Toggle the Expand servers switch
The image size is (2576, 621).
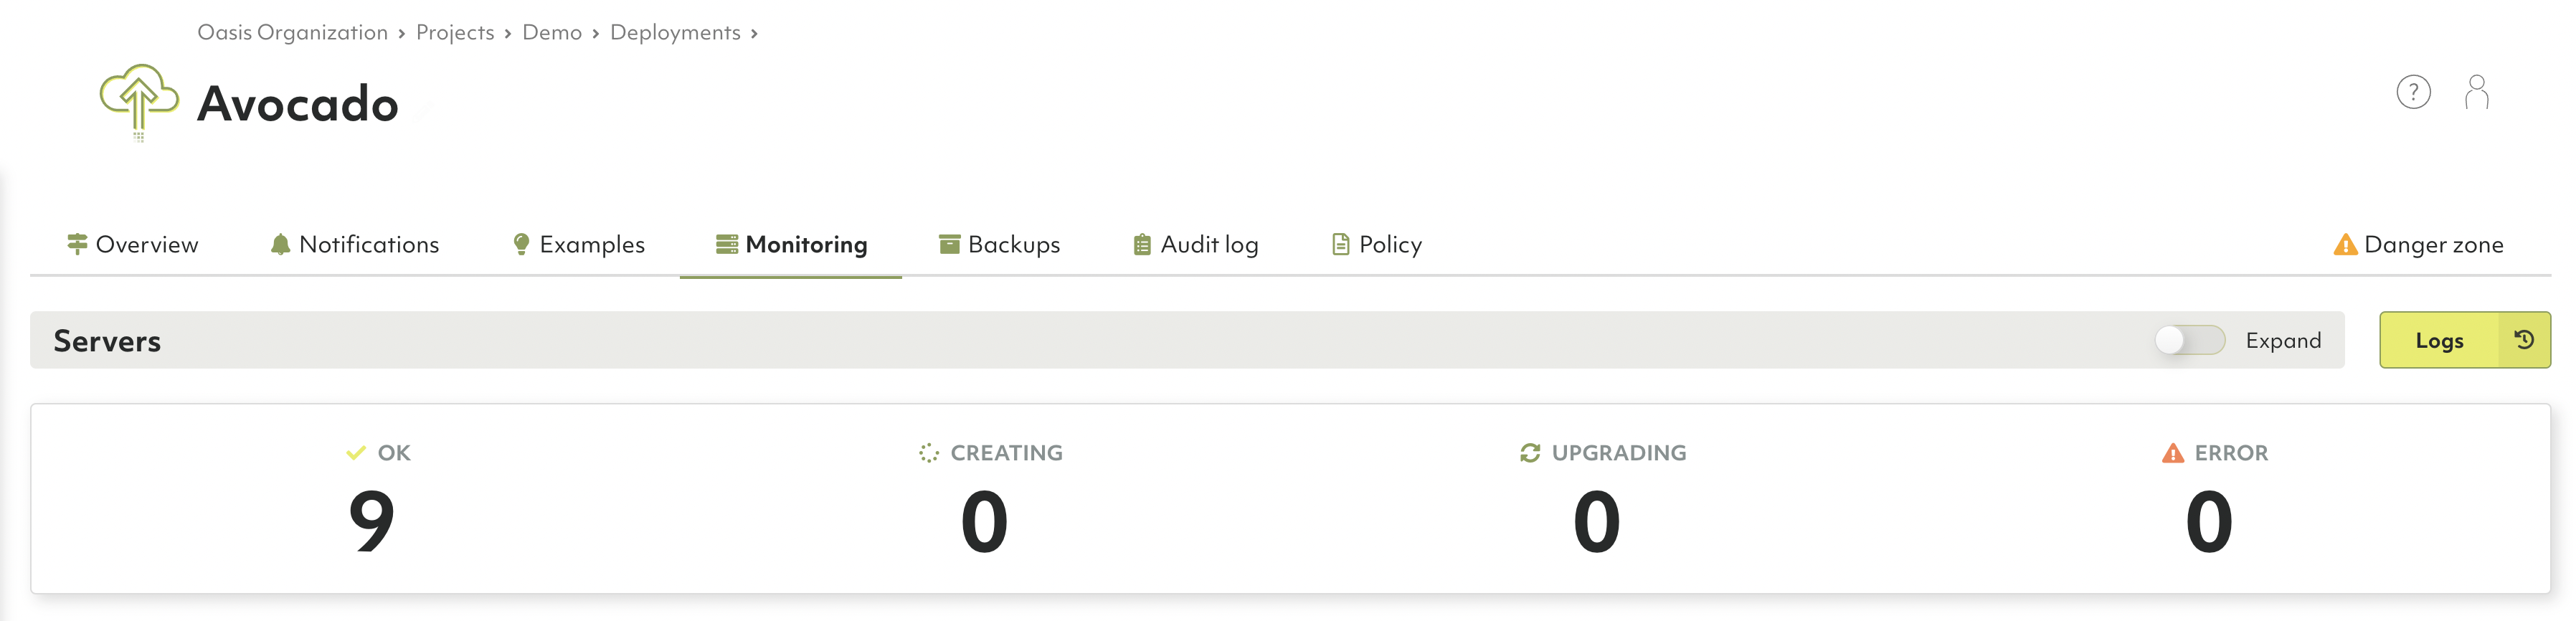pyautogui.click(x=2189, y=341)
